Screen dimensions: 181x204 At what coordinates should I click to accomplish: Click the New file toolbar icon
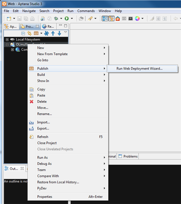pos(9,18)
